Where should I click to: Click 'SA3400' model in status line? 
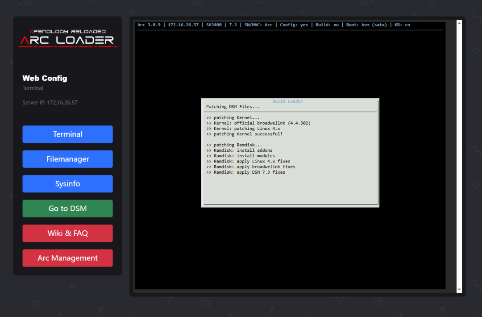click(214, 25)
